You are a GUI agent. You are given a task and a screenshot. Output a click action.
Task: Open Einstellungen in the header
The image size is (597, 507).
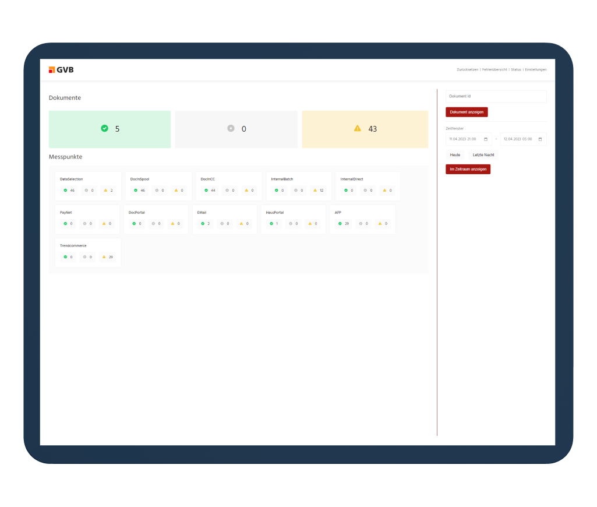(x=535, y=70)
